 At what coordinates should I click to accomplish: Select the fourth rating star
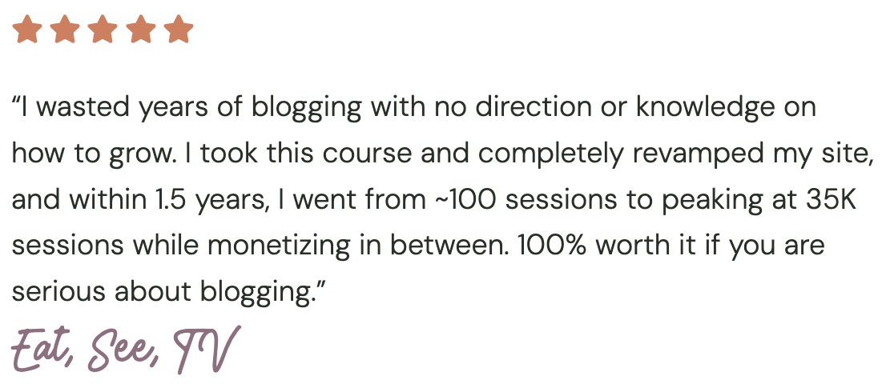141,30
